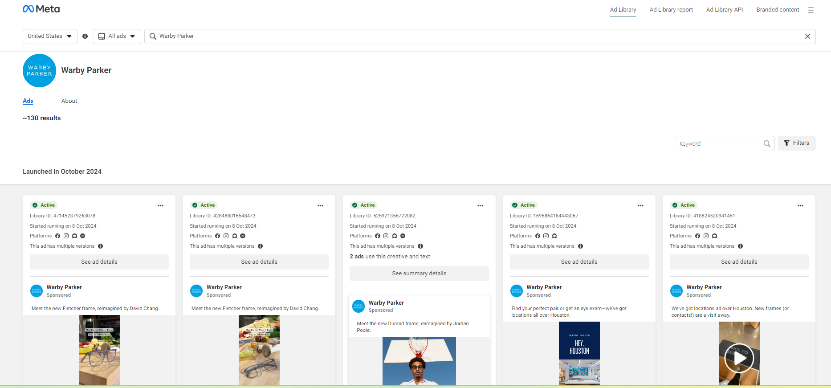The height and width of the screenshot is (388, 831).
Task: Click multiple versions info icon on ad 428488016548473
Action: coord(261,246)
